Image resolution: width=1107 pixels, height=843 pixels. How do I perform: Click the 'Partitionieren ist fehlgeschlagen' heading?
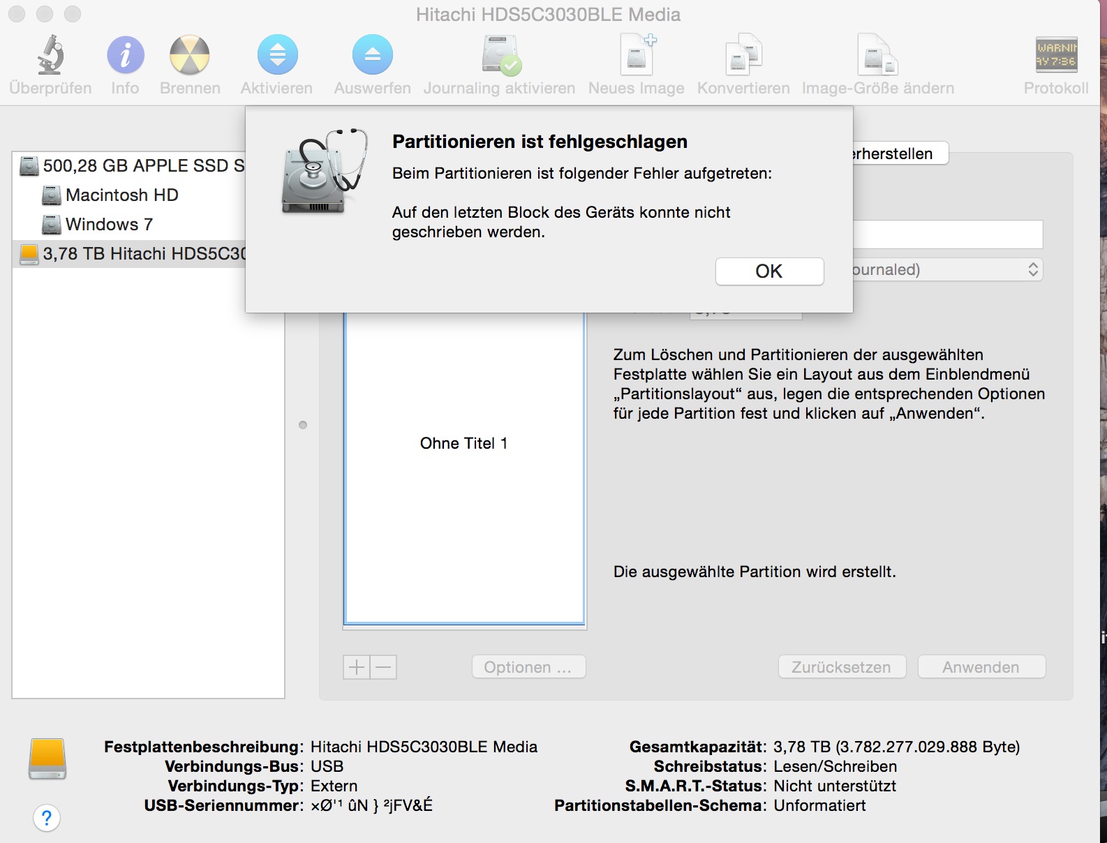point(540,142)
